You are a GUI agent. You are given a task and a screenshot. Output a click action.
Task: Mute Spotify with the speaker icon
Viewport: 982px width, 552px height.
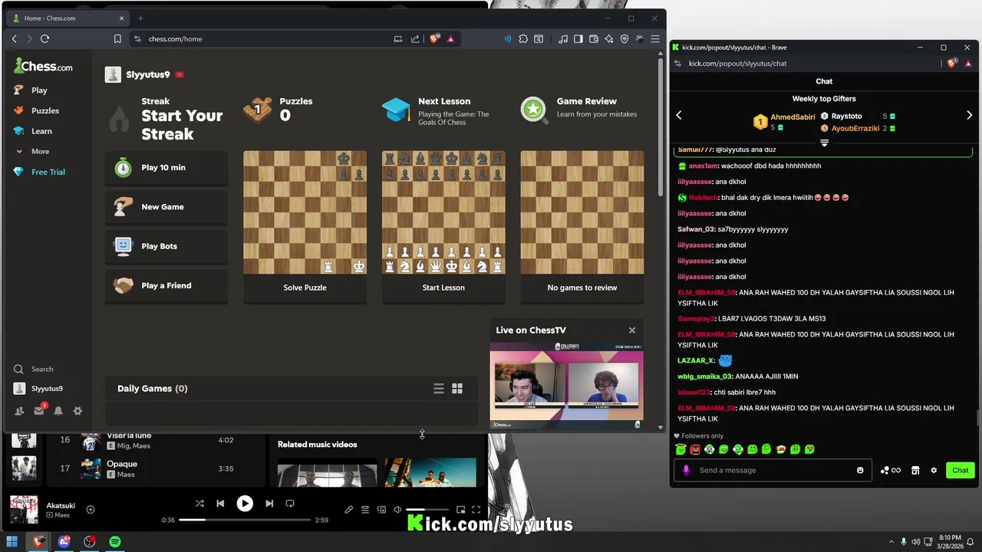click(x=397, y=510)
